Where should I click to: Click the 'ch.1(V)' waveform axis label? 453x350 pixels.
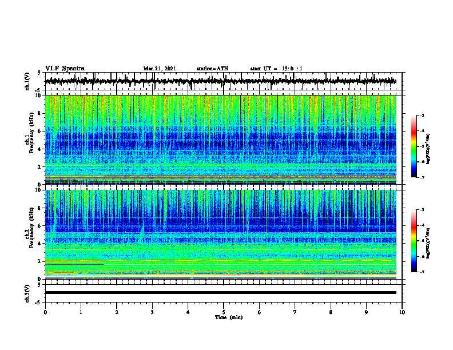[x=27, y=81]
